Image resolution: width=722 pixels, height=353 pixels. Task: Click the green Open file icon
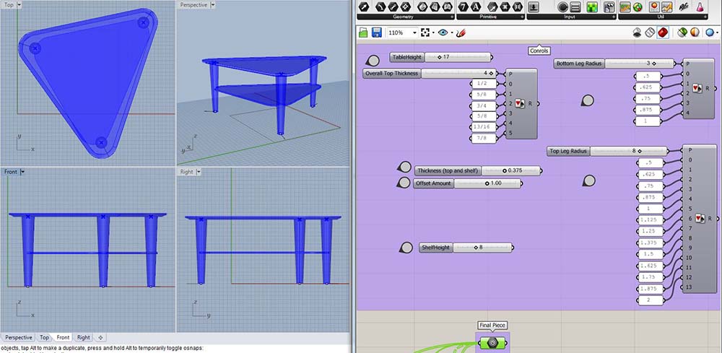364,32
